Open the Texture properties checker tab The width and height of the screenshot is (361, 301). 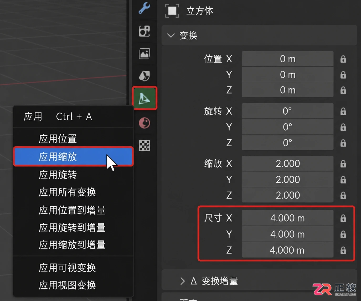[x=145, y=145]
